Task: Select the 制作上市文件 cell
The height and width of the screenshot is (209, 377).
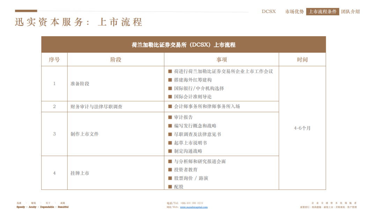Action: point(116,134)
